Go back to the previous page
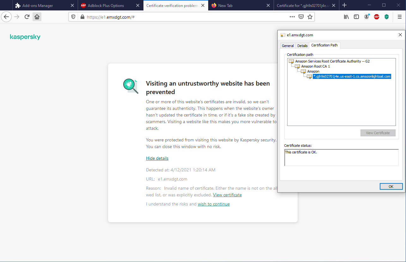This screenshot has width=406, height=262. tap(6, 17)
